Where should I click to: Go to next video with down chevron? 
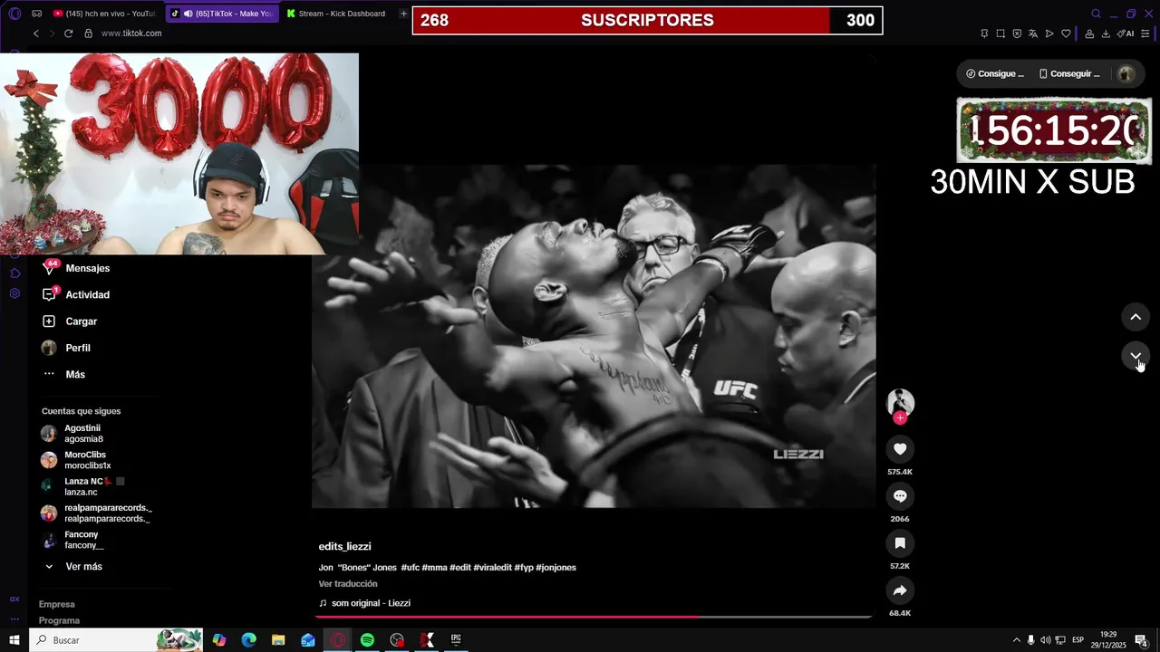click(x=1136, y=355)
